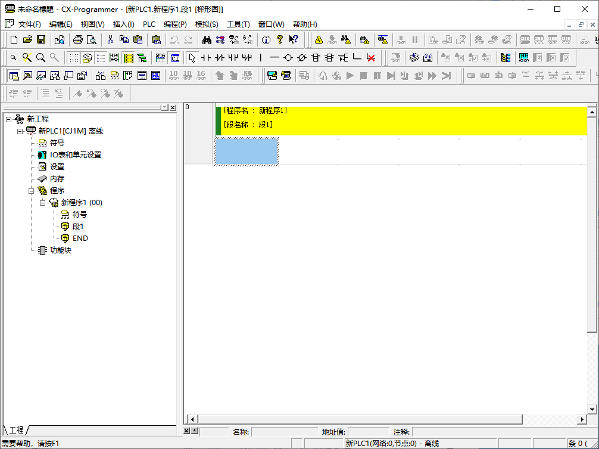The width and height of the screenshot is (599, 449).
Task: Click the ladder vertical scroll-up arrow
Action: [x=592, y=112]
